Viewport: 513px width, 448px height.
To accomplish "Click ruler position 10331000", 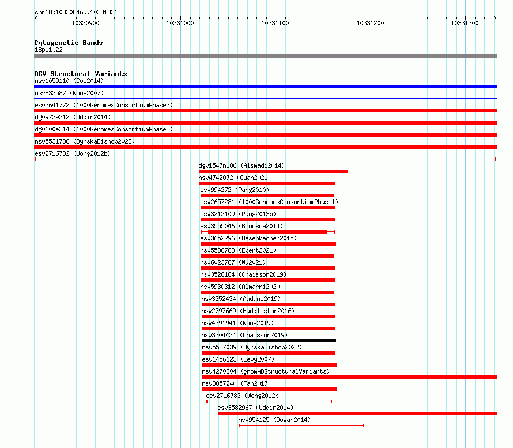I will click(180, 23).
